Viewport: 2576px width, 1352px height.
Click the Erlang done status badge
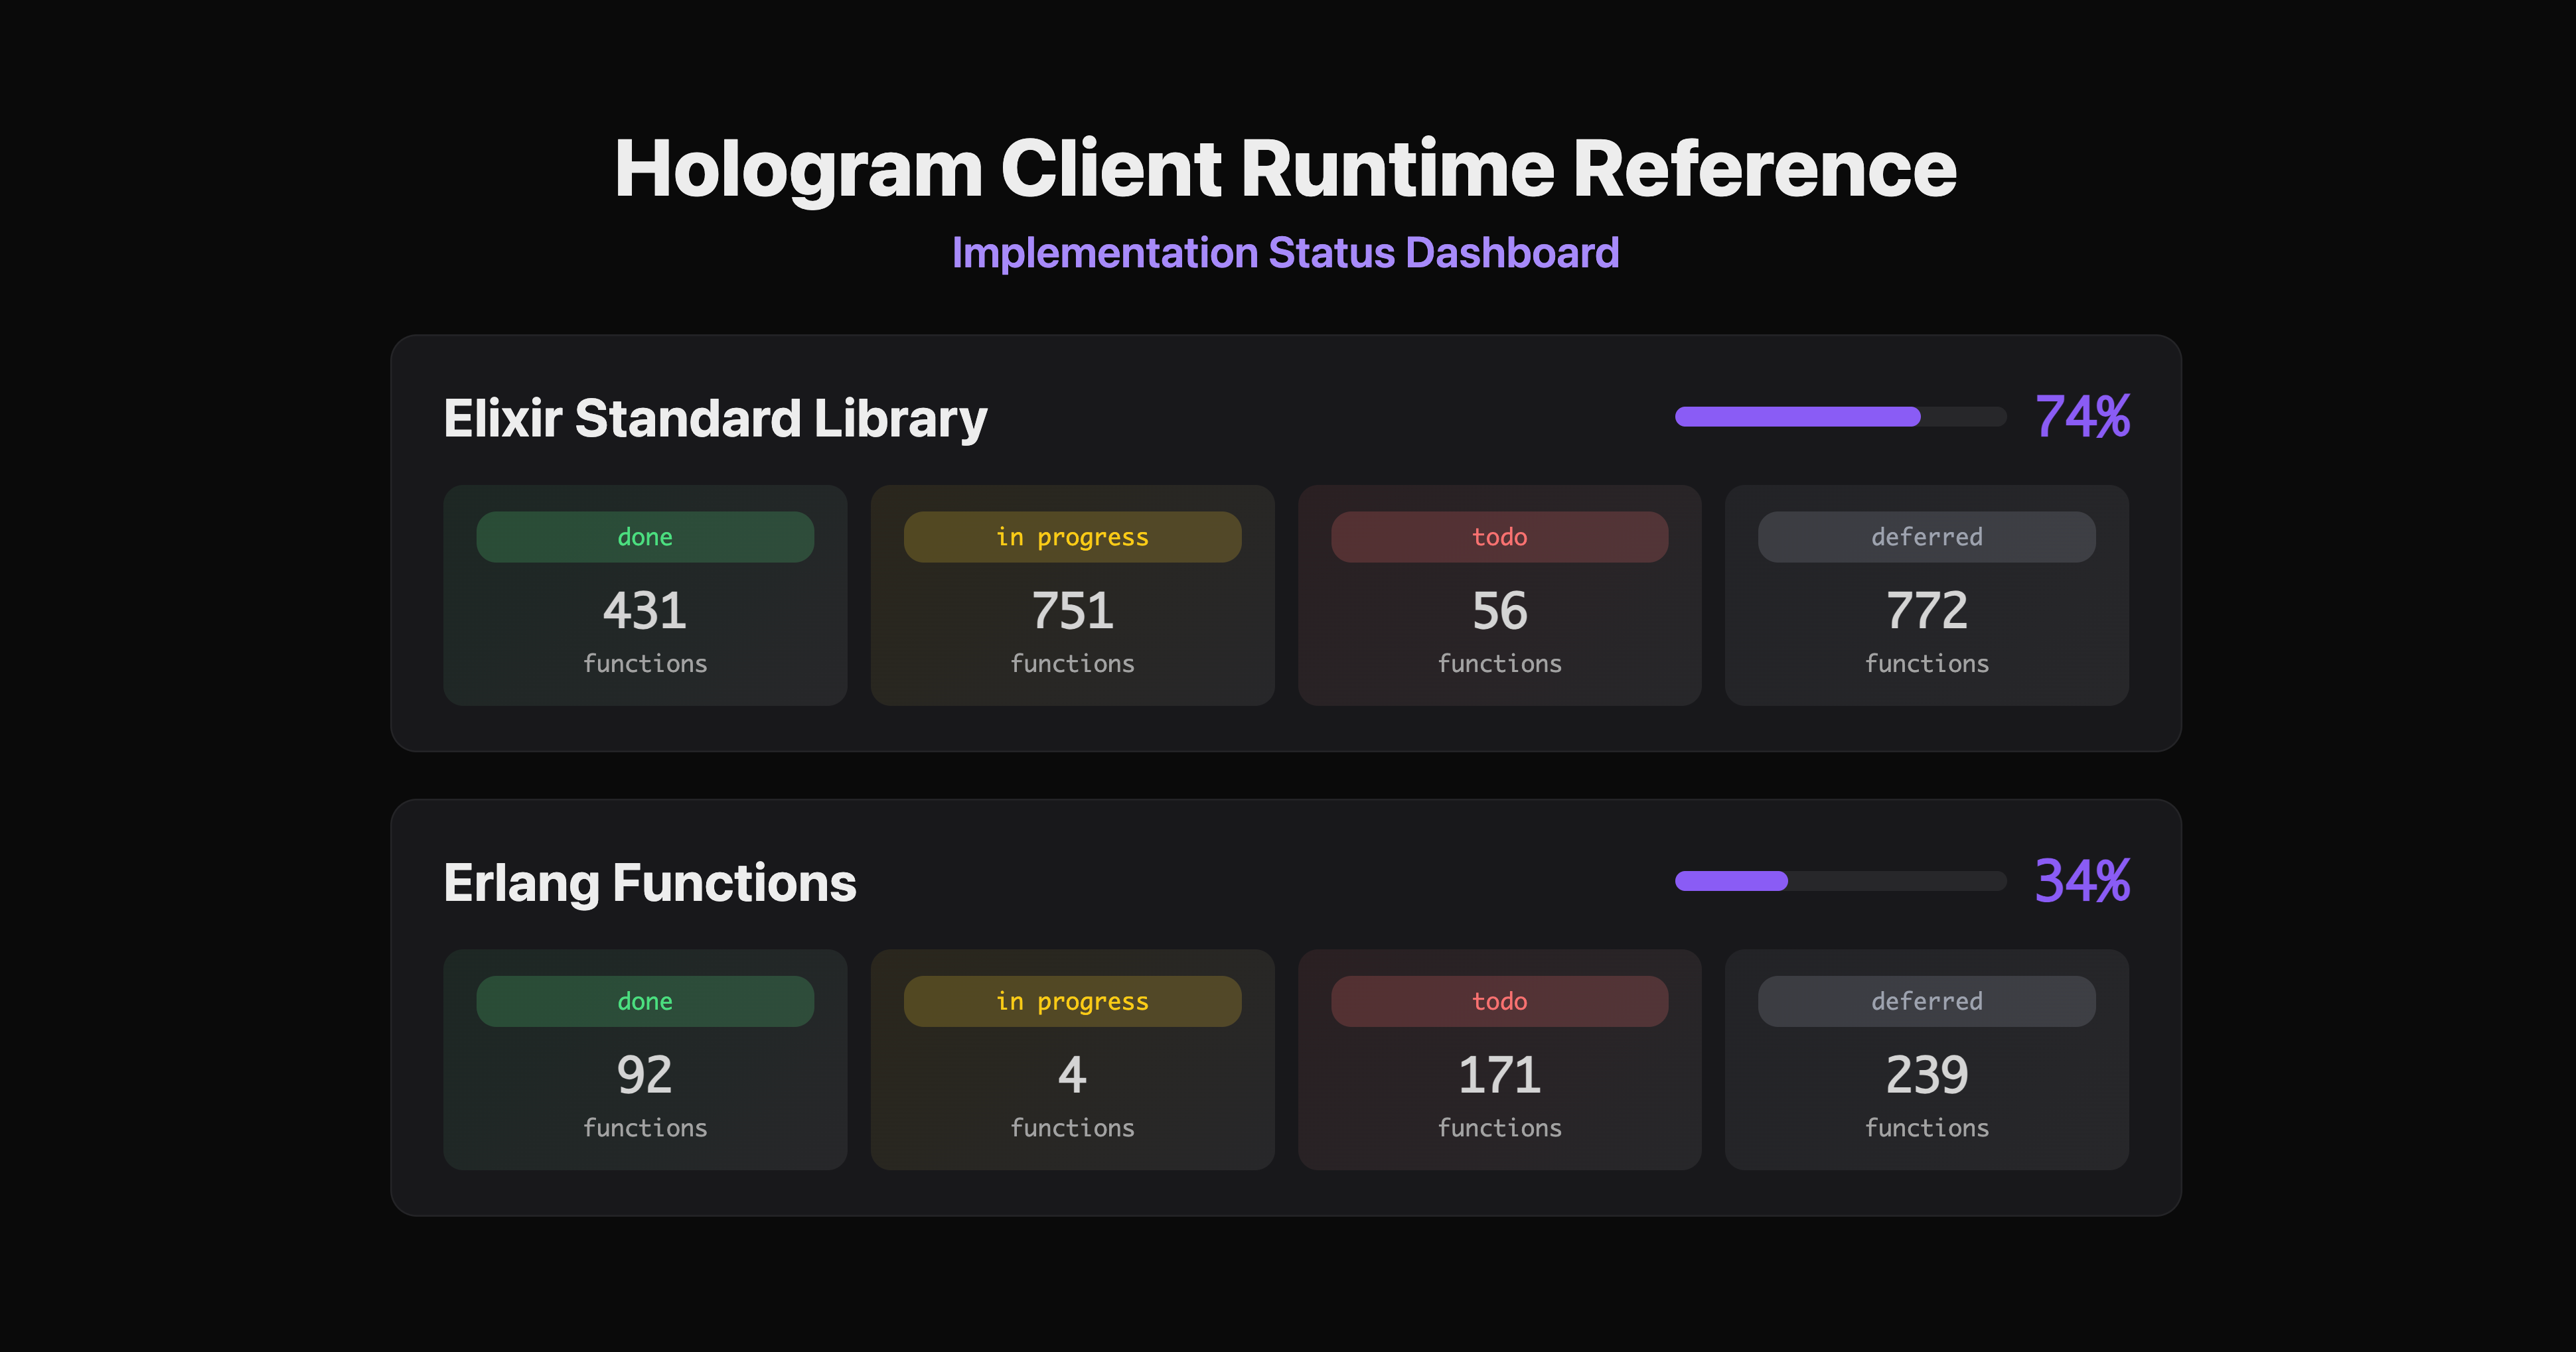[x=645, y=1001]
